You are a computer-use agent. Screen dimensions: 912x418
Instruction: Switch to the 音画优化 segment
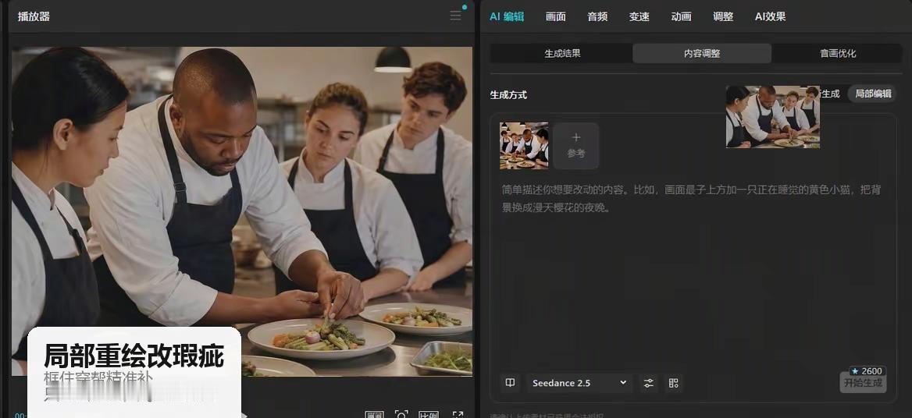838,53
